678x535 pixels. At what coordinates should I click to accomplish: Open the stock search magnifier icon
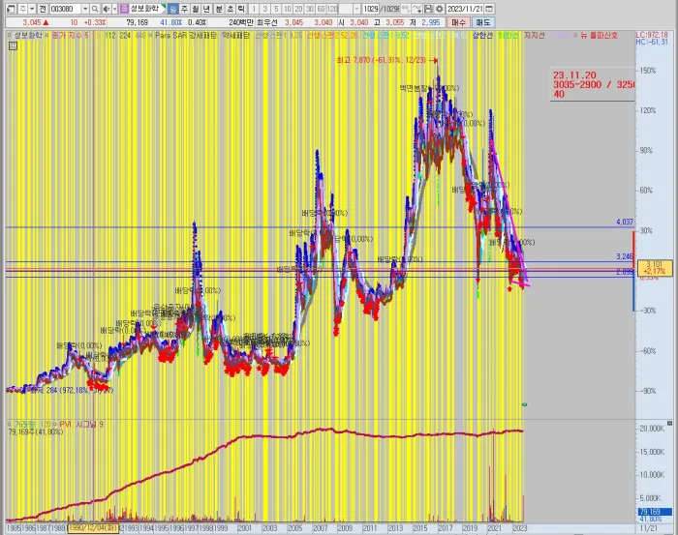click(95, 9)
